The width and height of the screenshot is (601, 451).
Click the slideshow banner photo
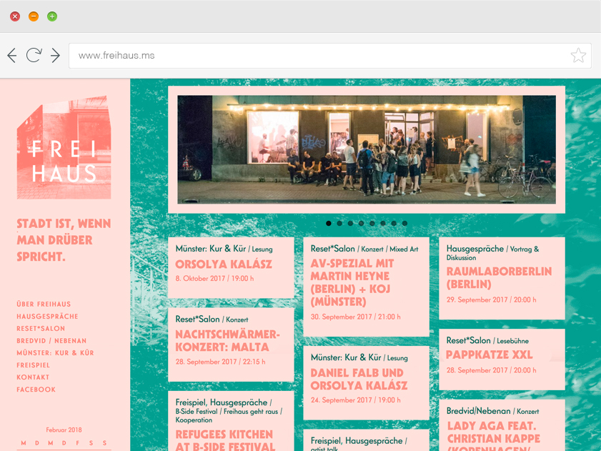coord(366,149)
